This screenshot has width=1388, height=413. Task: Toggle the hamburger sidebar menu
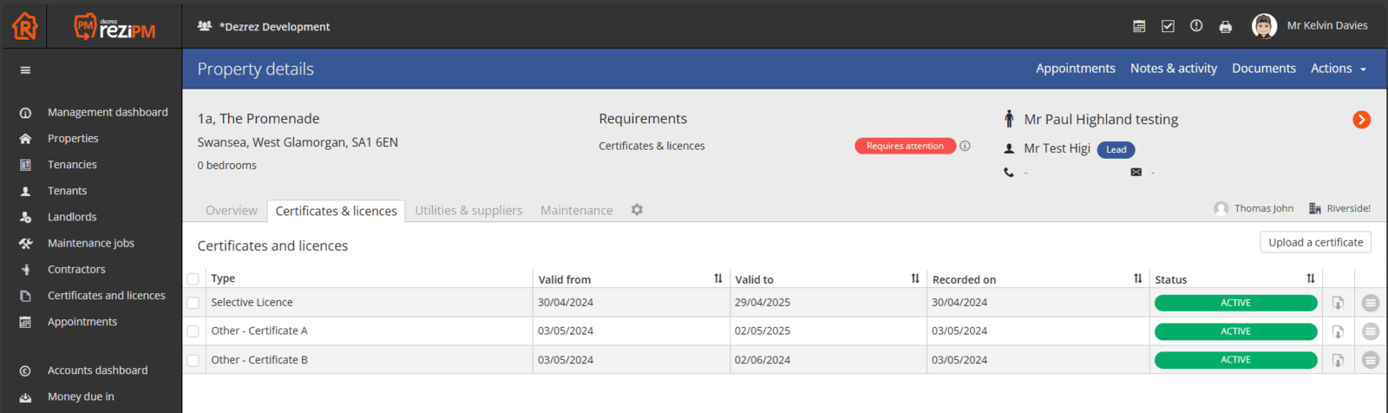[x=25, y=70]
